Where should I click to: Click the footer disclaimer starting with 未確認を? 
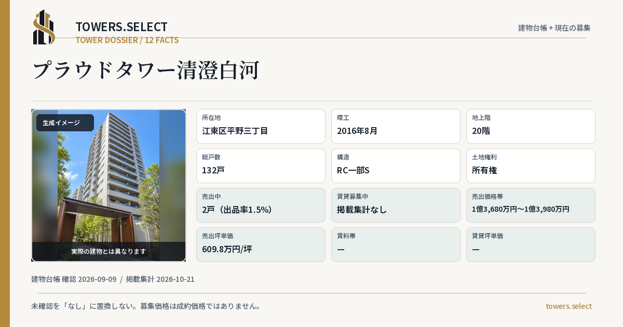[x=146, y=306]
